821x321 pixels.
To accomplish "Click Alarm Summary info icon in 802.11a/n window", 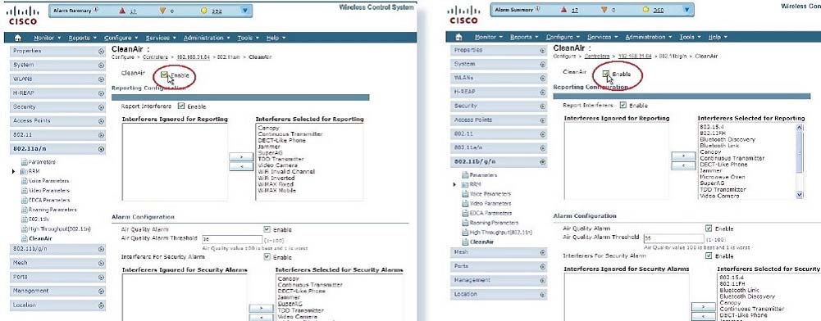I will click(x=95, y=10).
